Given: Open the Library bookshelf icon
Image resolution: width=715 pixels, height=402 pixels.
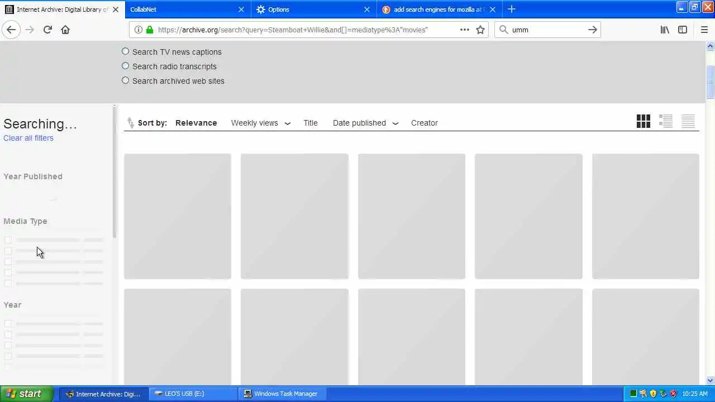Looking at the screenshot, I should [665, 30].
